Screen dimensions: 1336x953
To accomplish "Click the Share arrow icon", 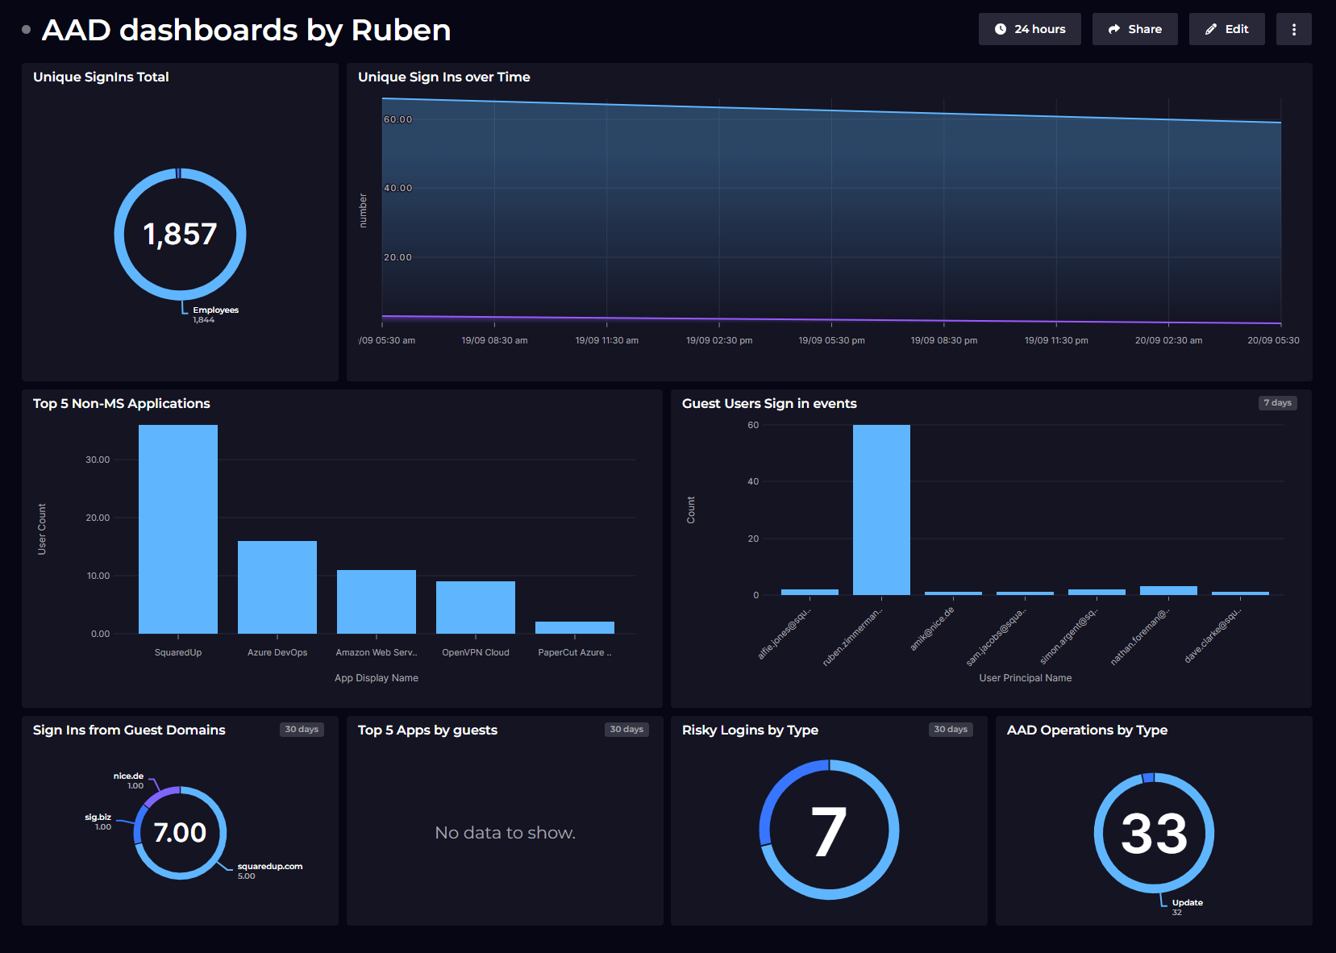I will 1113,29.
